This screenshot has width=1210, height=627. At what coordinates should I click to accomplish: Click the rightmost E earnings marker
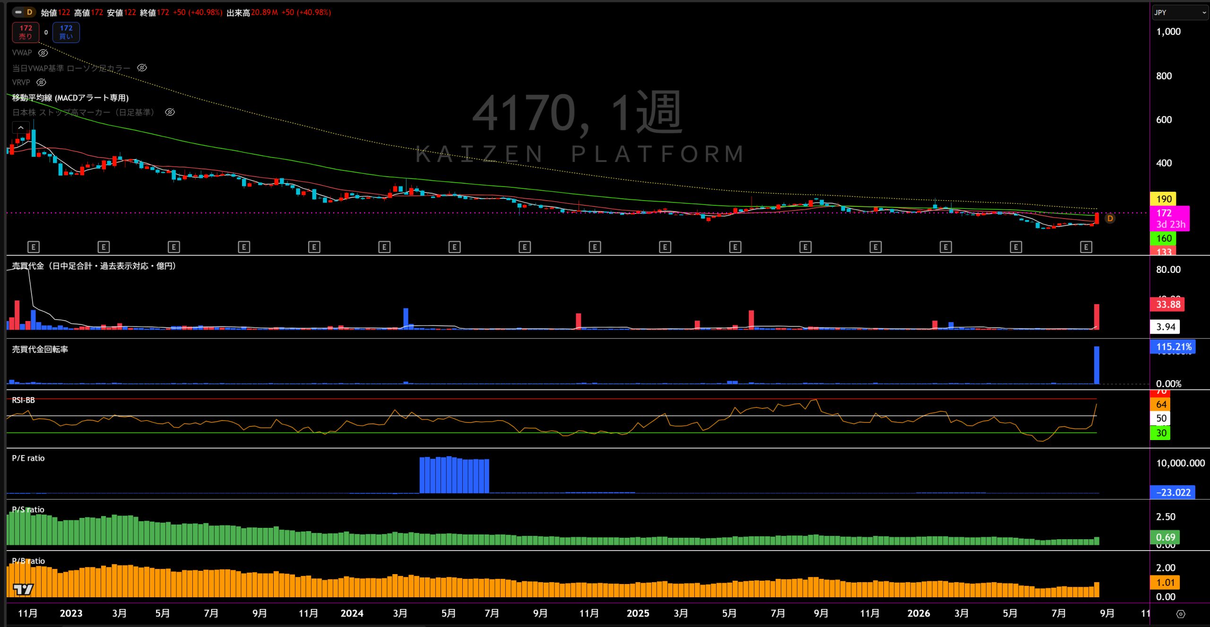(1086, 247)
